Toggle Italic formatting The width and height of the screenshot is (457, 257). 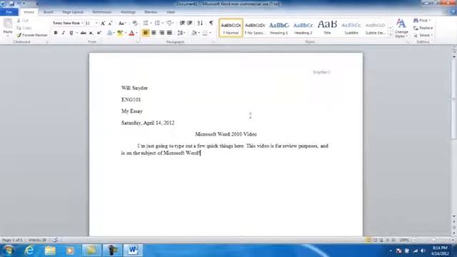coord(64,33)
